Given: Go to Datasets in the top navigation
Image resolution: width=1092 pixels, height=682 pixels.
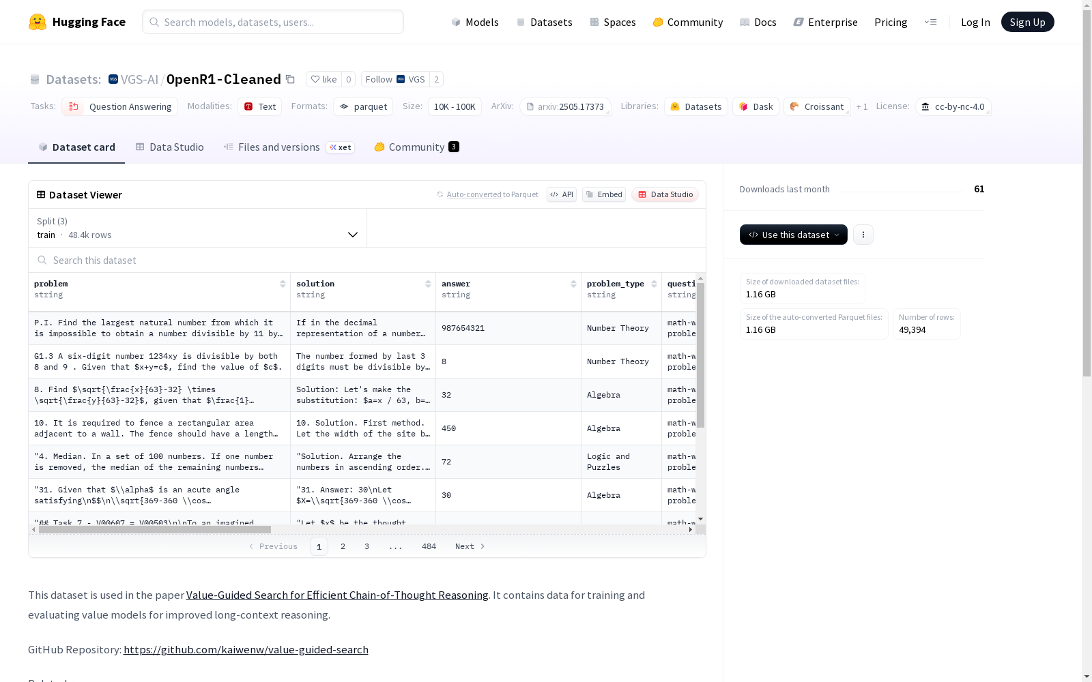Looking at the screenshot, I should (544, 22).
